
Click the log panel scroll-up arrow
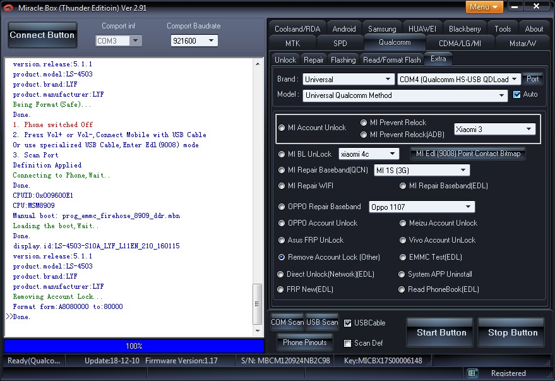258,64
